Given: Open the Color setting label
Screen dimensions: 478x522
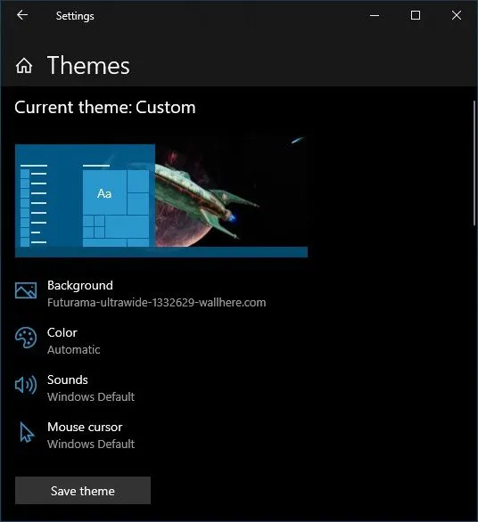Looking at the screenshot, I should [62, 332].
